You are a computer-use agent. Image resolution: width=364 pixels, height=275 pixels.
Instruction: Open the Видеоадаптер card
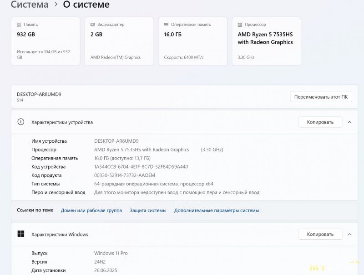[119, 41]
